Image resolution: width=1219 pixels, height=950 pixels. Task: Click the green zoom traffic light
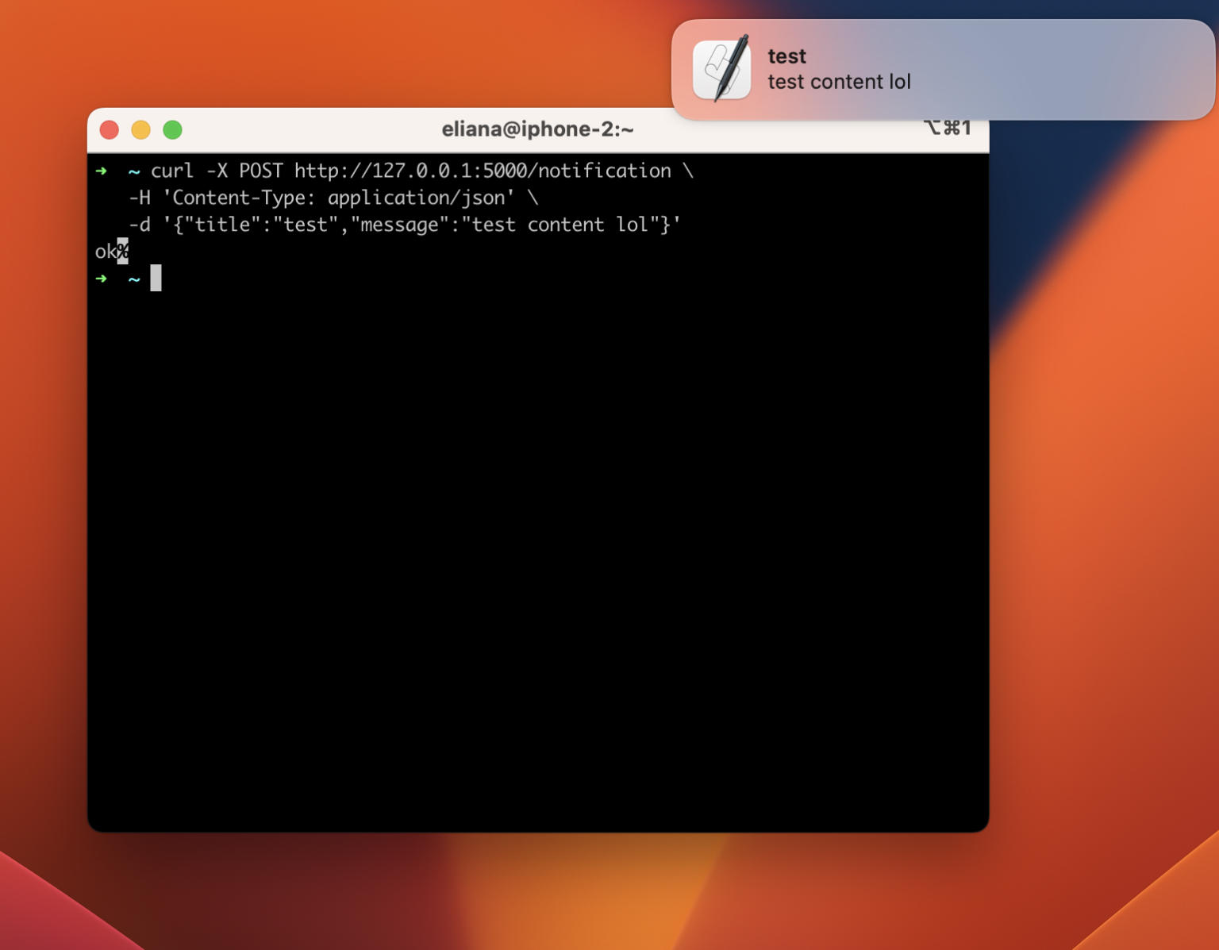[172, 129]
